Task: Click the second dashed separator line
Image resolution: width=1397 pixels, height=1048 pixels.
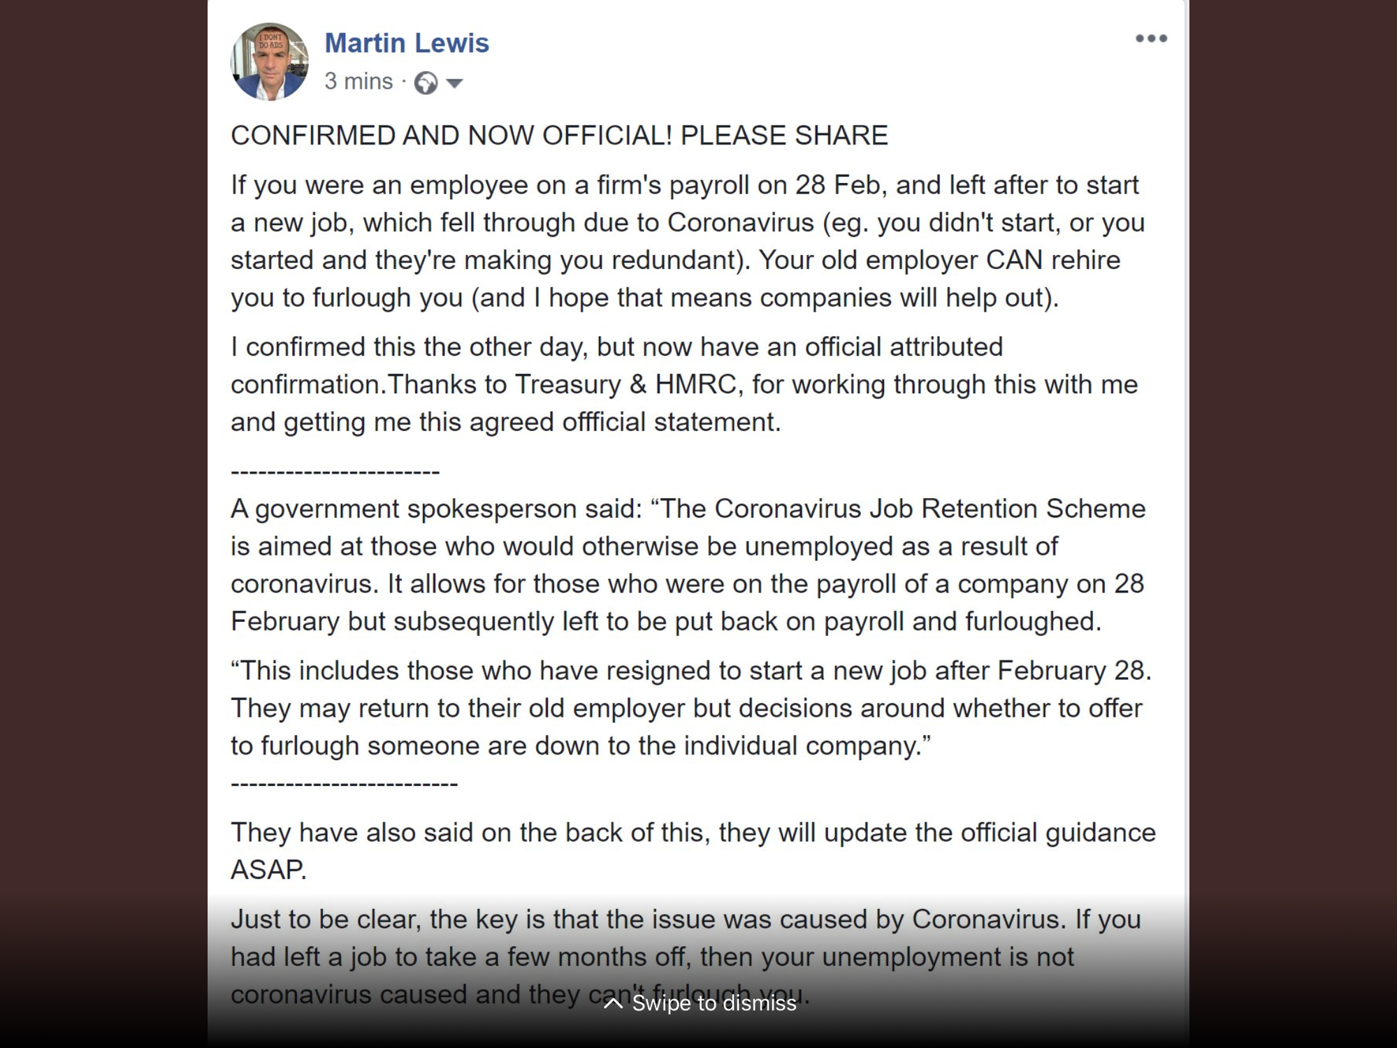Action: click(x=344, y=785)
